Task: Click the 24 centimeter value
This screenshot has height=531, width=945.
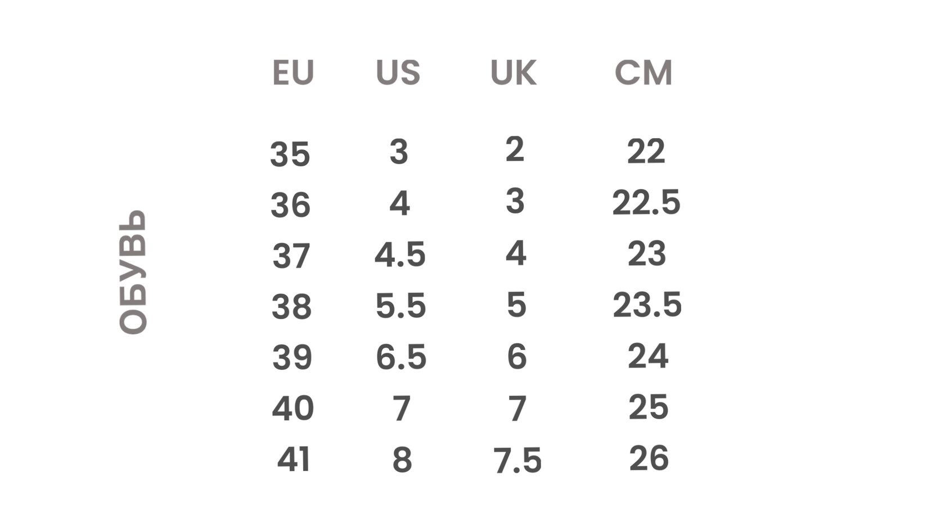Action: tap(648, 356)
